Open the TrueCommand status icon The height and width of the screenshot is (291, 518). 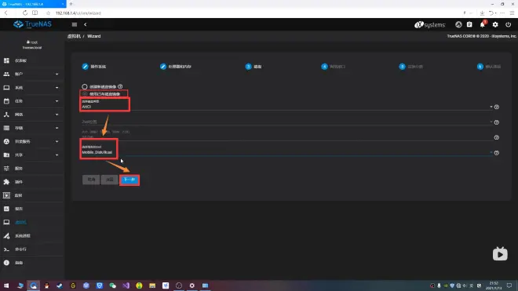pyautogui.click(x=458, y=24)
